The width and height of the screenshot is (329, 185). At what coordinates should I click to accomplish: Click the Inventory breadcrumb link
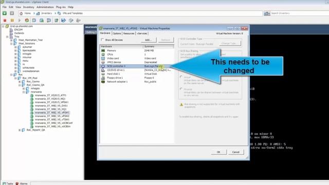pos(46,13)
